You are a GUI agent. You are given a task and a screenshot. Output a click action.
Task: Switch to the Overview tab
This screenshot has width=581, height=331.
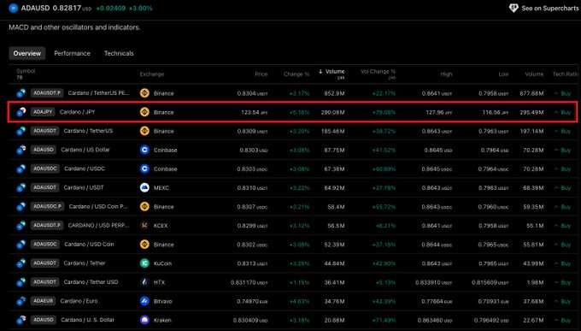(x=27, y=53)
